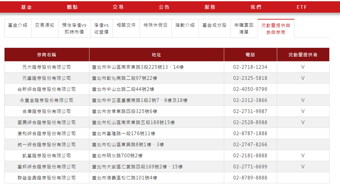
Task: Click phone number 02-2731-9987
Action: (x=250, y=111)
